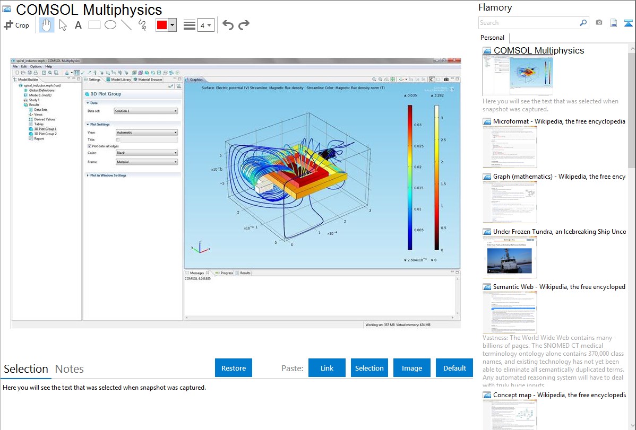This screenshot has height=430, width=636.
Task: Choose the rectangle shape tool
Action: [94, 25]
